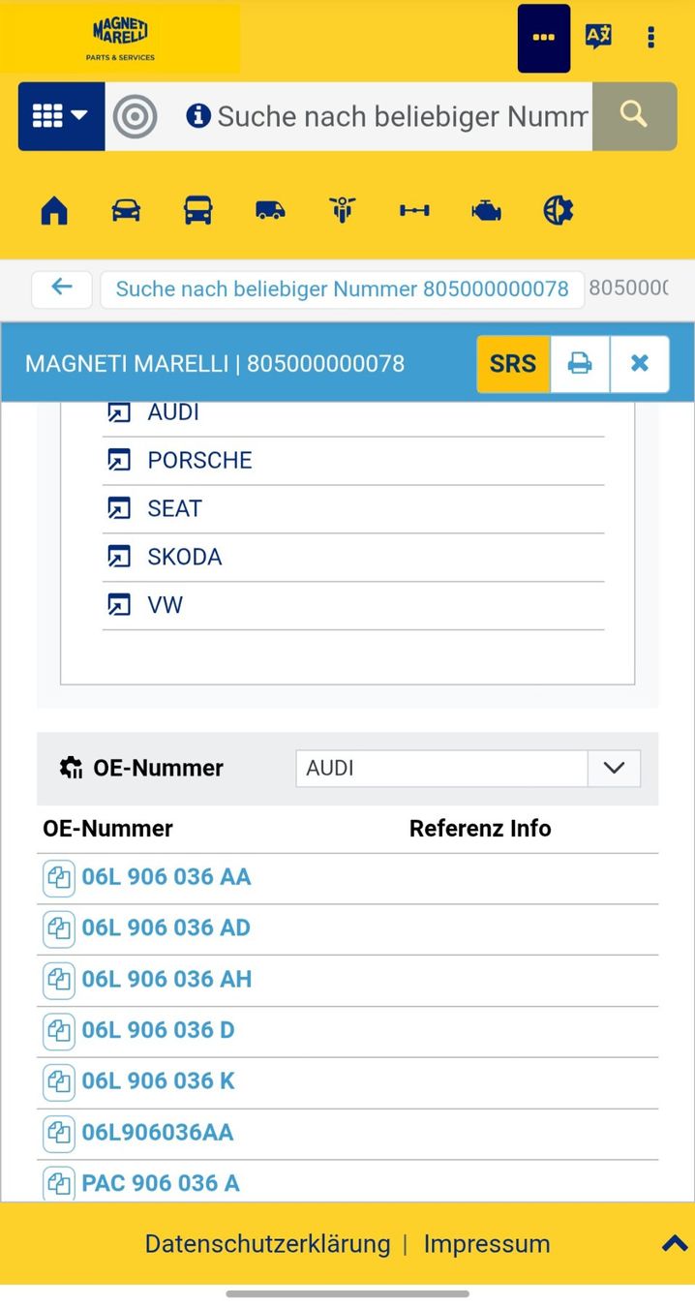
Task: Select the bus vehicle category icon
Action: click(x=198, y=210)
